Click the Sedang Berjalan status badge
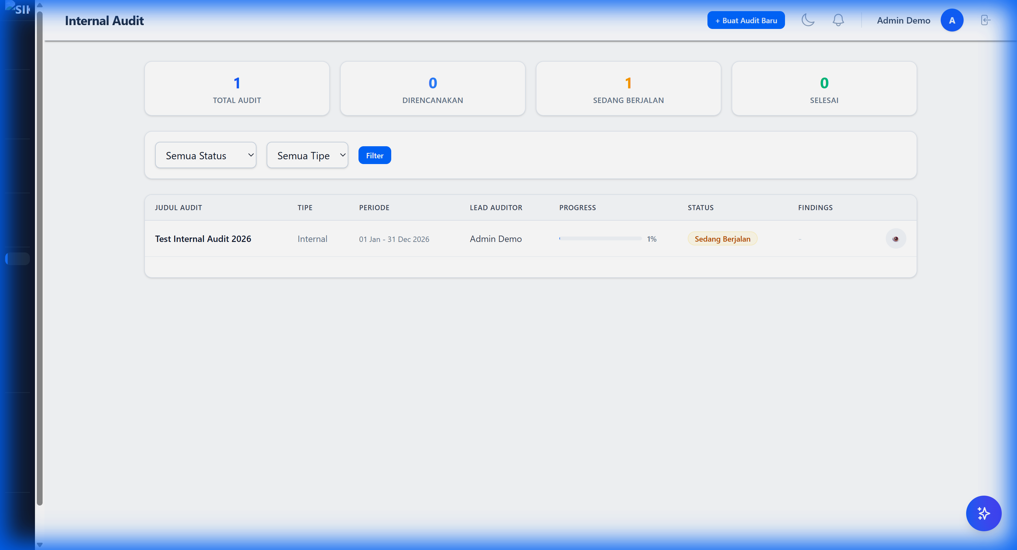The image size is (1017, 550). pos(722,239)
